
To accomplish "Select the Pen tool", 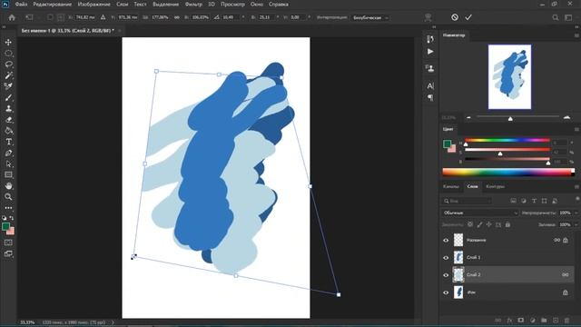I will click(x=8, y=154).
